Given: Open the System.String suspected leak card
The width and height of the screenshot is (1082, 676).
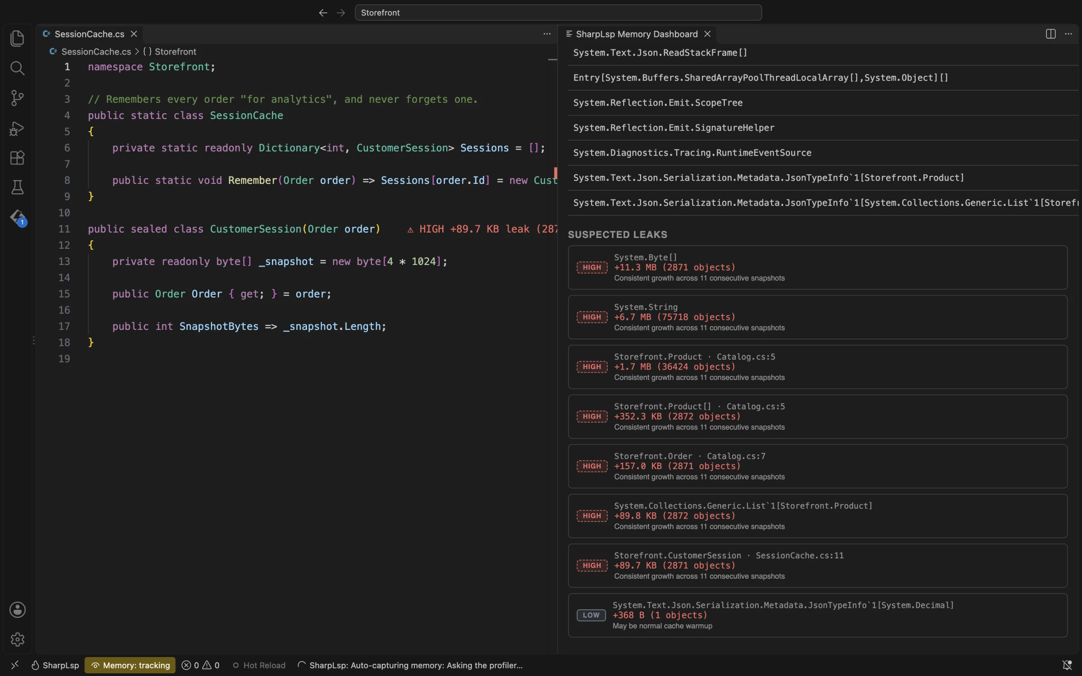Looking at the screenshot, I should coord(817,317).
